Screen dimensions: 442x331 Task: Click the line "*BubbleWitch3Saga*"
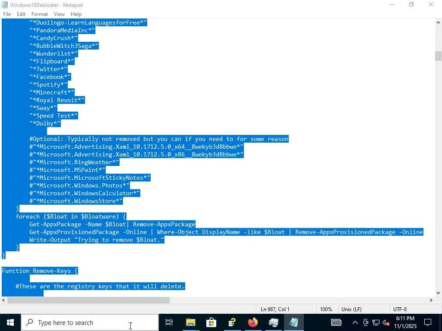click(64, 46)
